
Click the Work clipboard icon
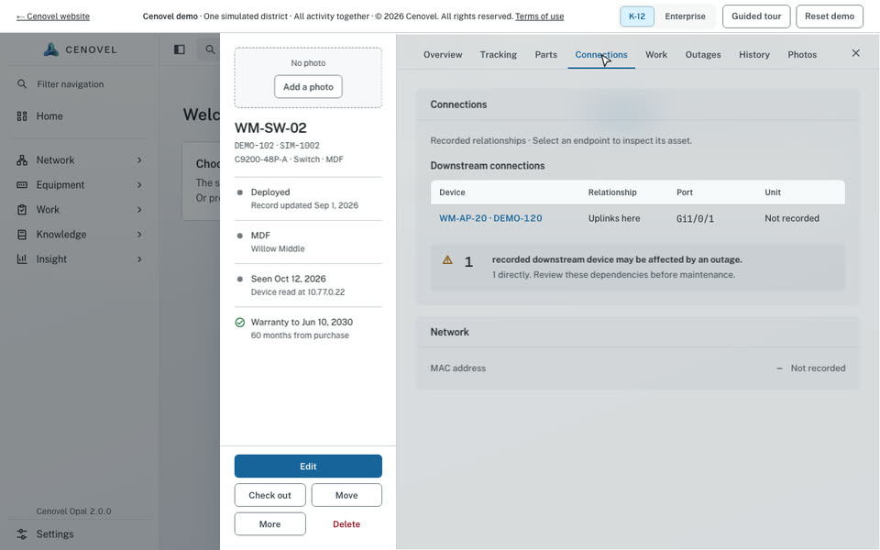coord(22,209)
